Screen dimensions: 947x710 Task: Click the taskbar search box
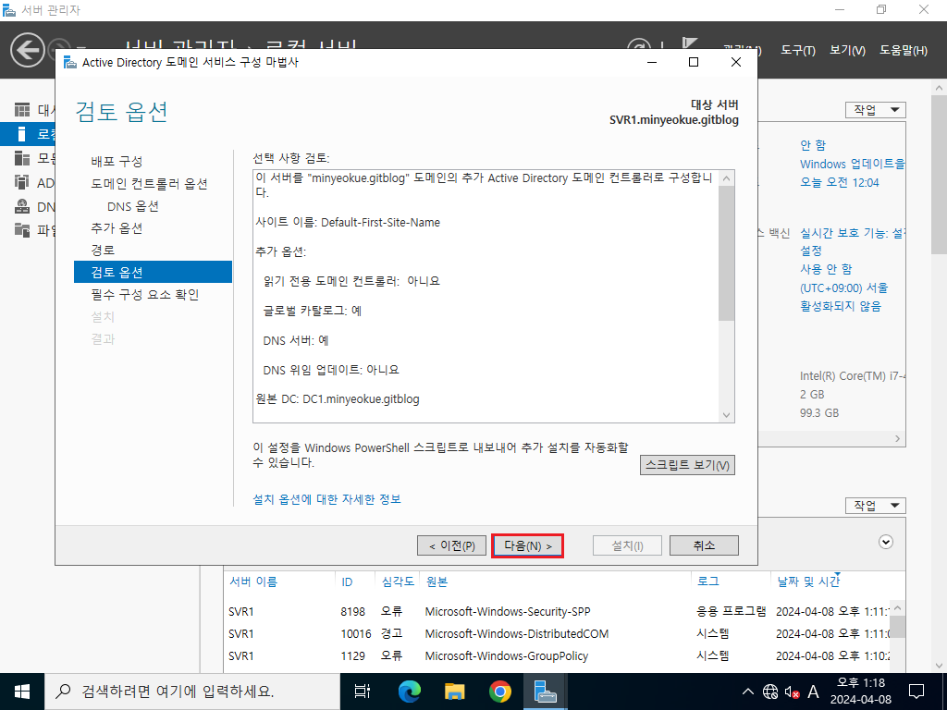pyautogui.click(x=192, y=692)
